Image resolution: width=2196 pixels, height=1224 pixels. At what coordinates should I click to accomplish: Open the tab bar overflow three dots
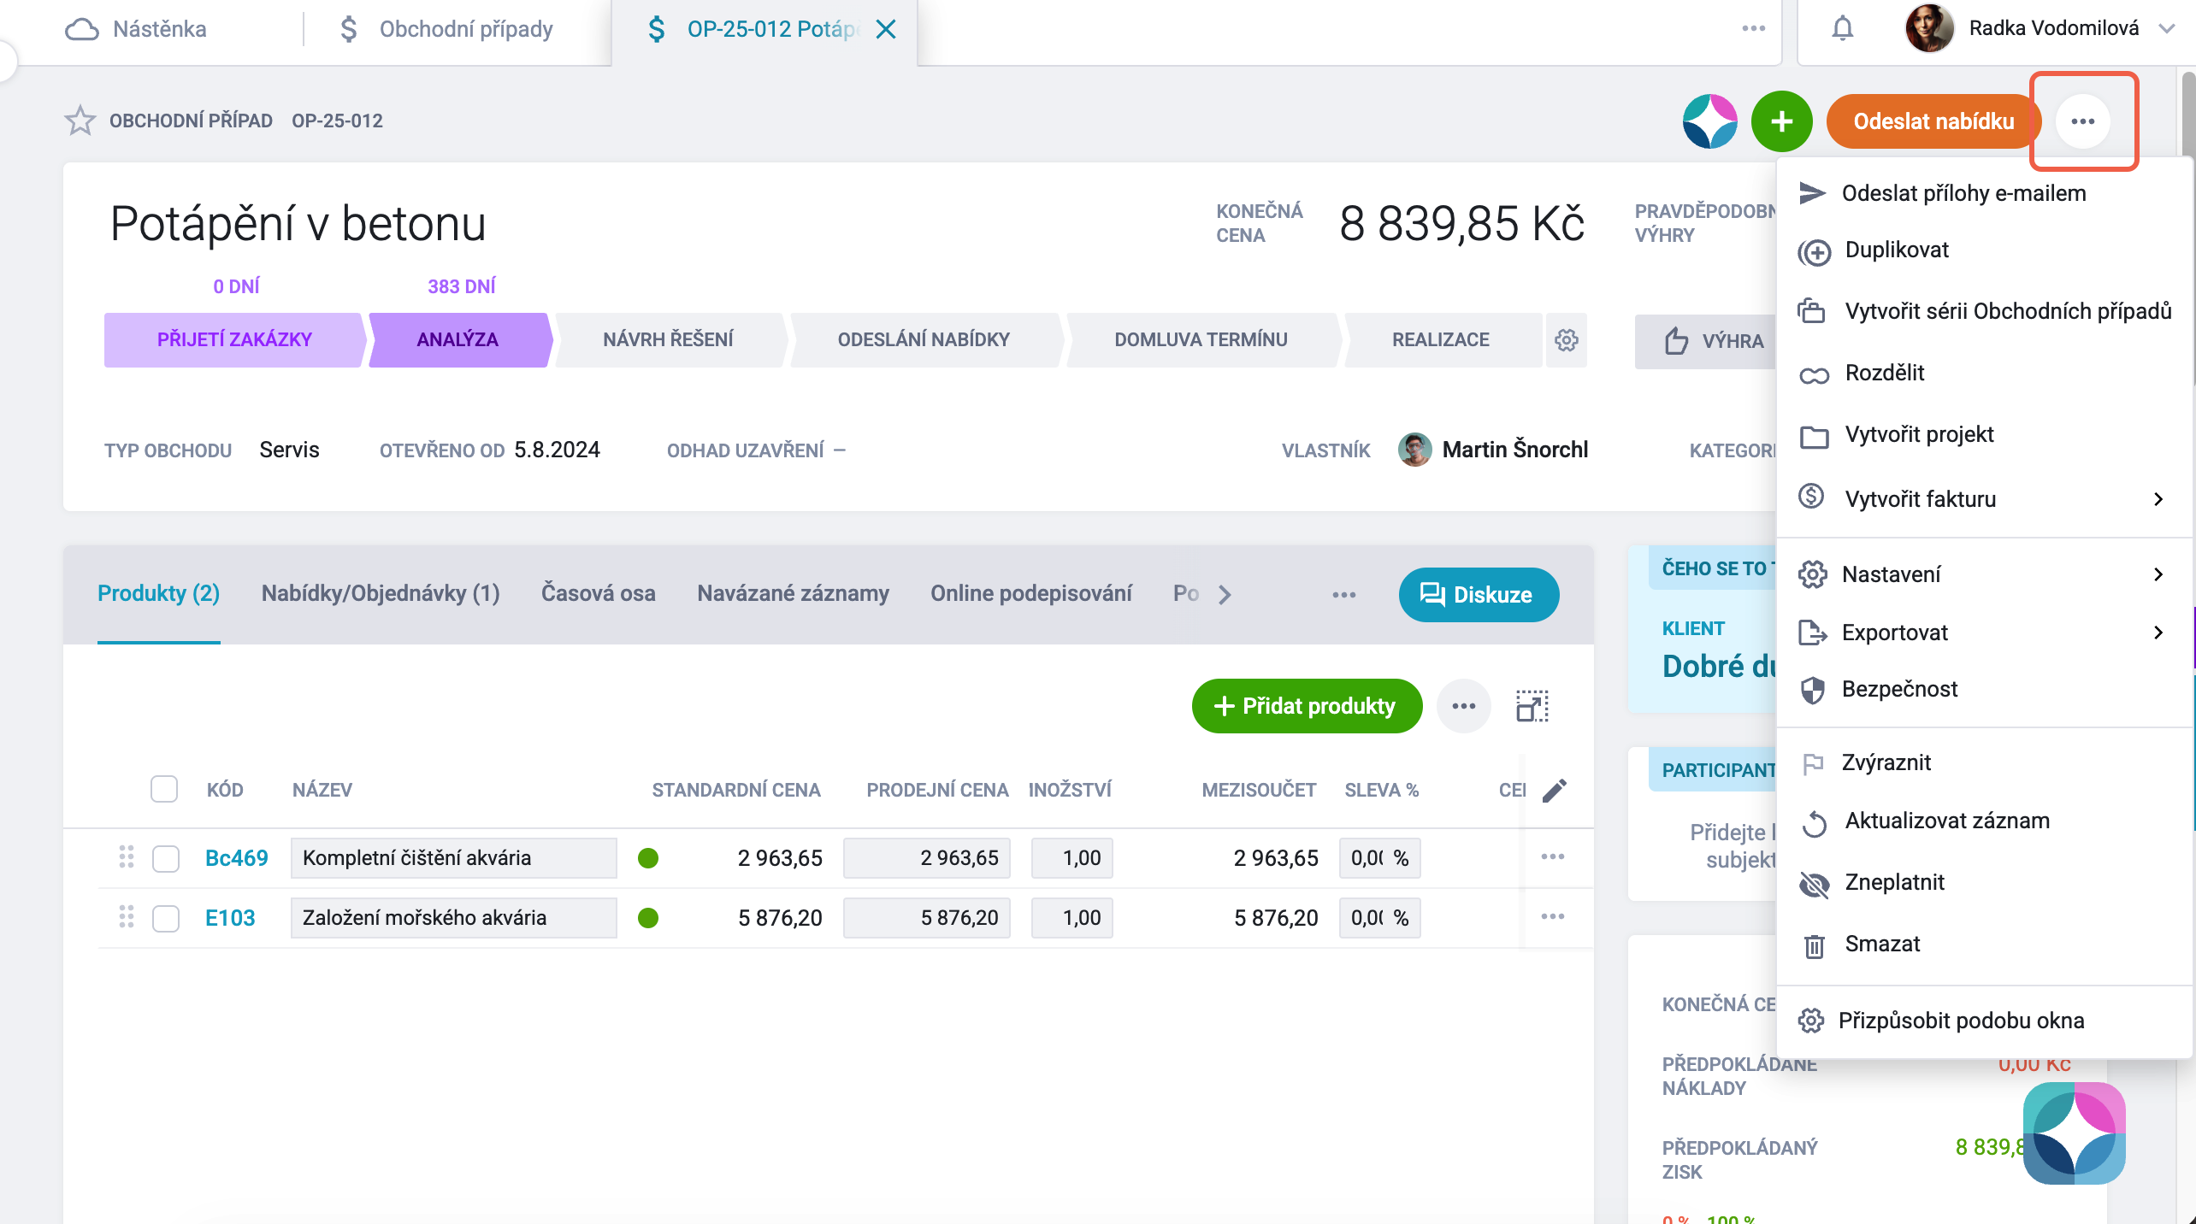pos(1754,29)
